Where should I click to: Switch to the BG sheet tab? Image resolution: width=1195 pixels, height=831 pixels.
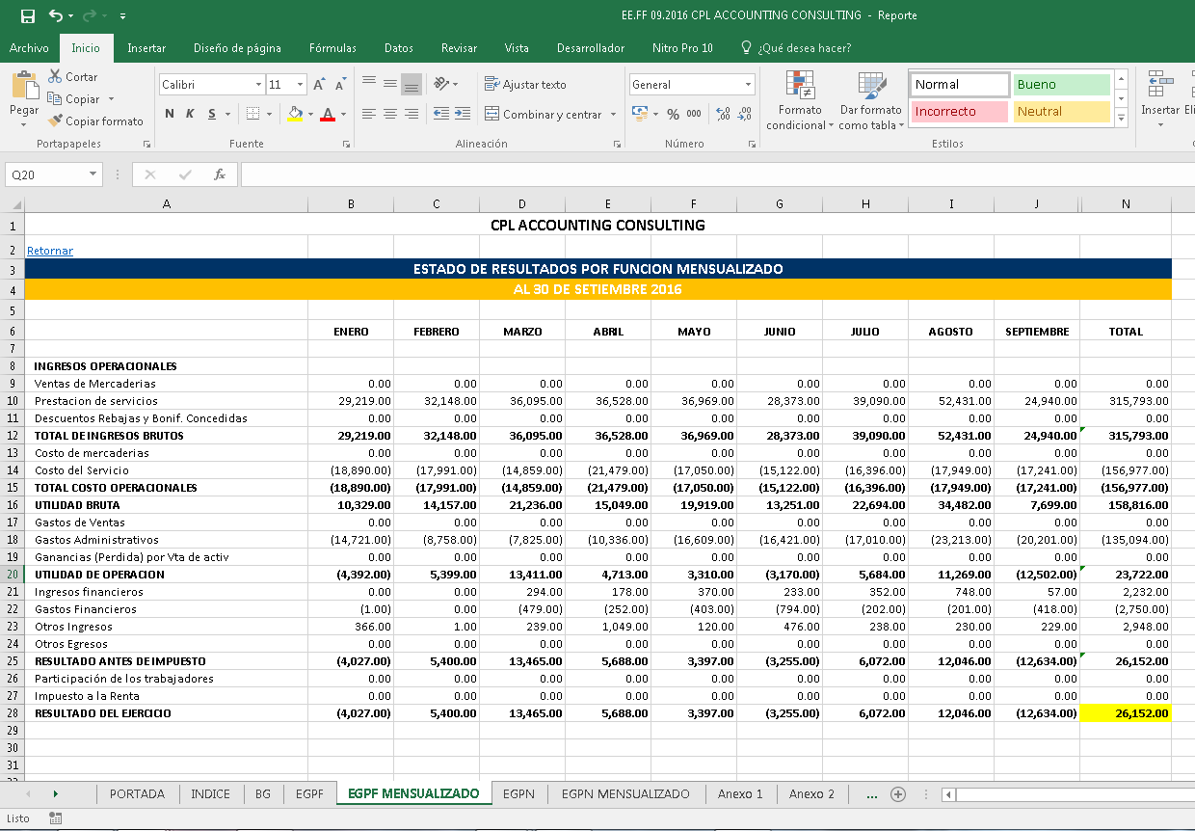[x=263, y=794]
